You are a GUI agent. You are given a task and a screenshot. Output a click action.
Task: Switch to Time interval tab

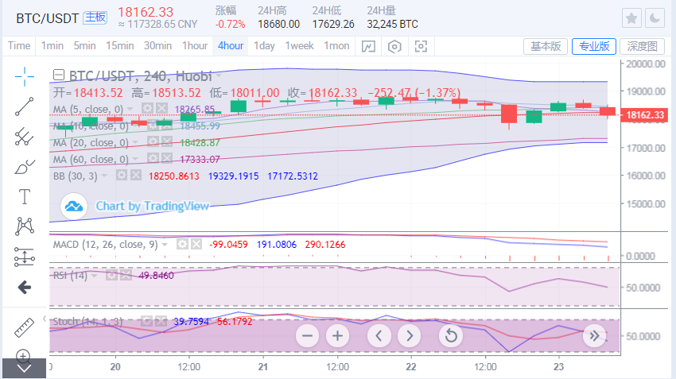pyautogui.click(x=19, y=45)
